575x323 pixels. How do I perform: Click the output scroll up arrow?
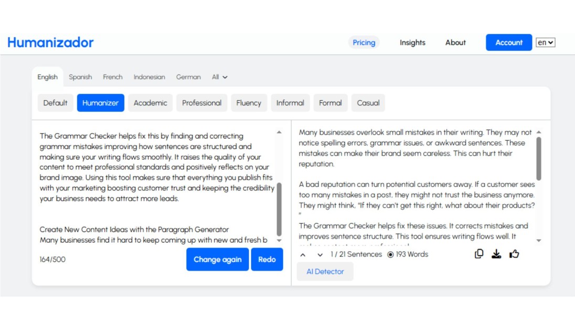point(539,132)
